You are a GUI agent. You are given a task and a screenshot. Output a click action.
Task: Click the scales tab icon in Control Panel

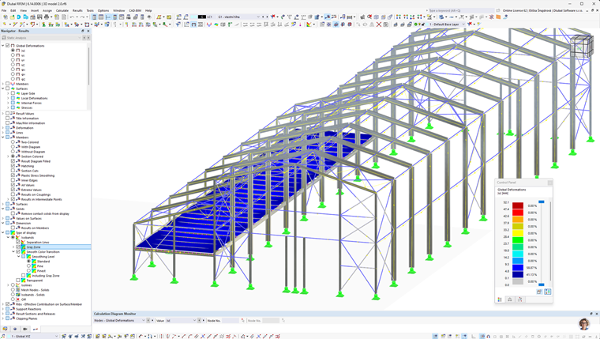point(510,299)
